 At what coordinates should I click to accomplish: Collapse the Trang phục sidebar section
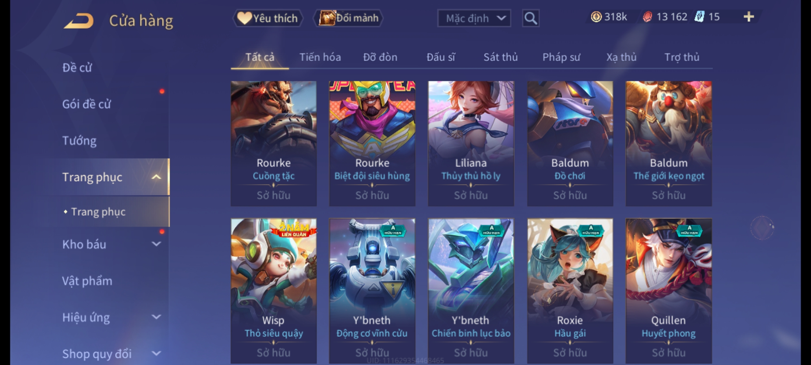[x=156, y=177]
